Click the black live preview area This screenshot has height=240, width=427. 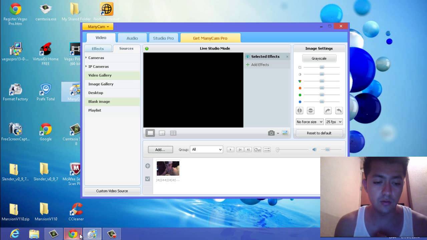pos(193,90)
